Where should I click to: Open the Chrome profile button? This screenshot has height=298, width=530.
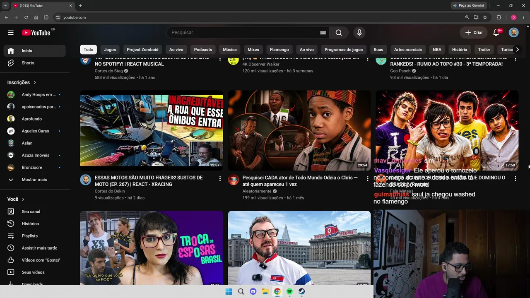513,17
